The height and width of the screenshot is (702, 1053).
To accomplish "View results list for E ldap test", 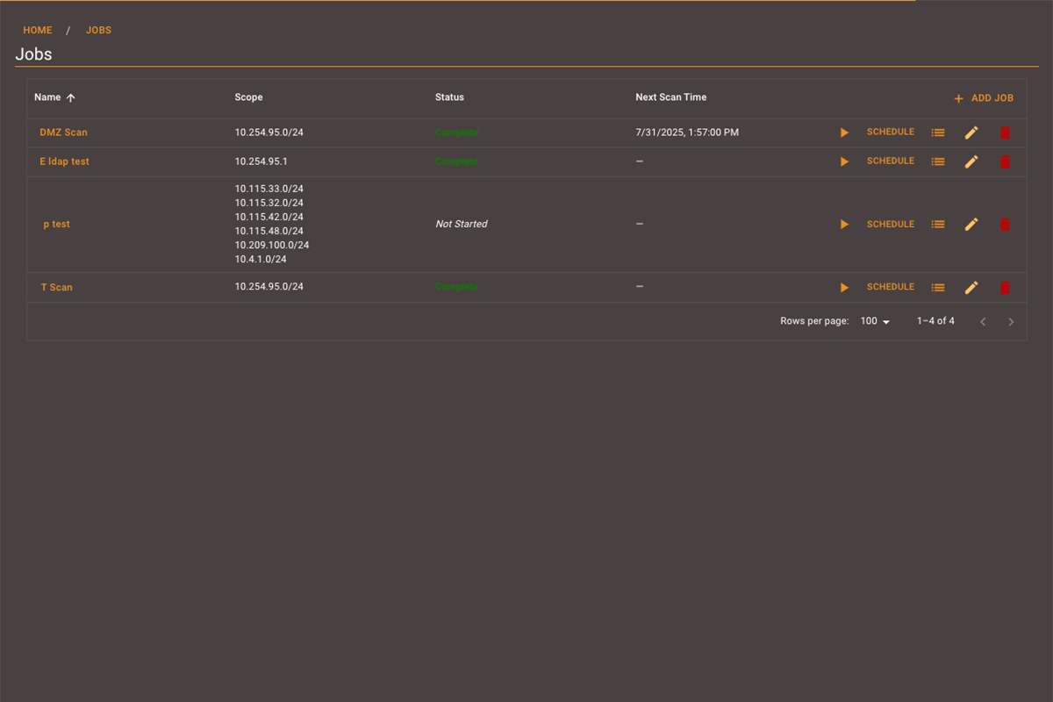I will click(x=938, y=161).
